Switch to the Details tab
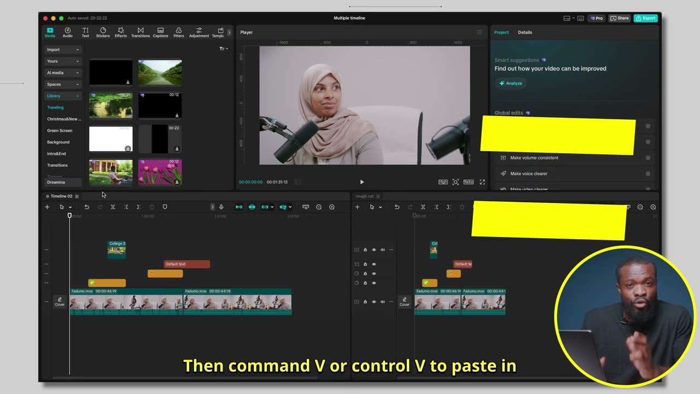Viewport: 700px width, 394px height. point(525,32)
